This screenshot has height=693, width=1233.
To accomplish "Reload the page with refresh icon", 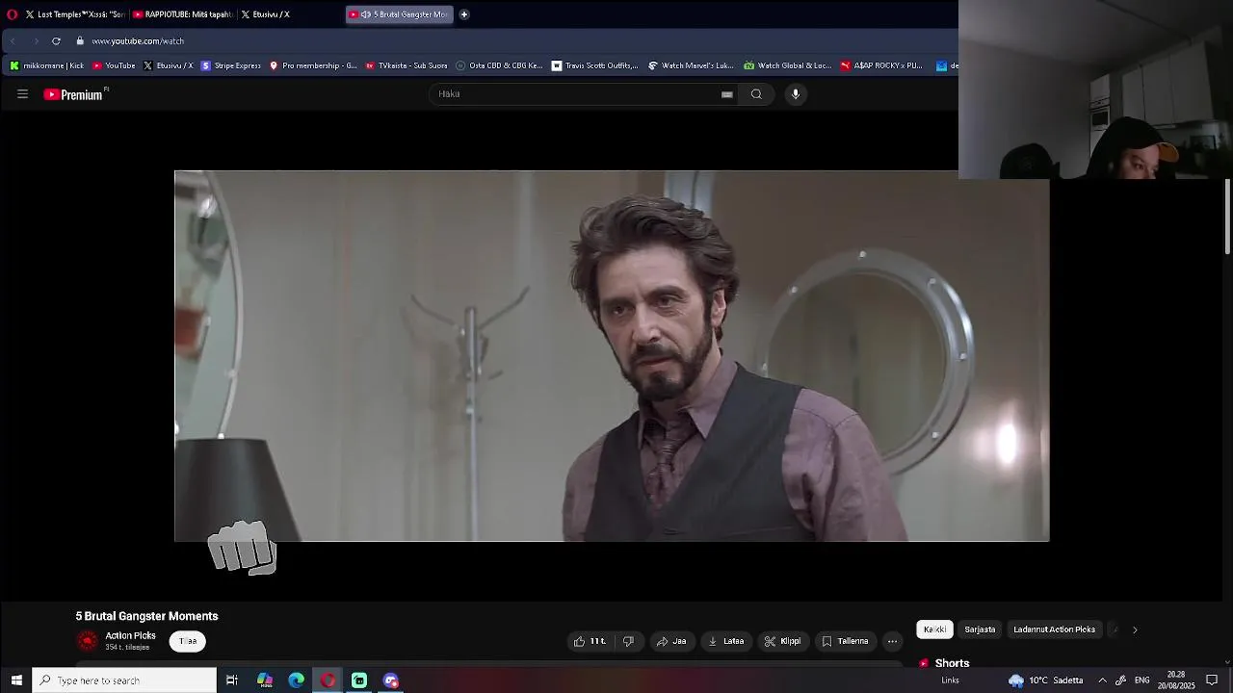I will [x=56, y=41].
